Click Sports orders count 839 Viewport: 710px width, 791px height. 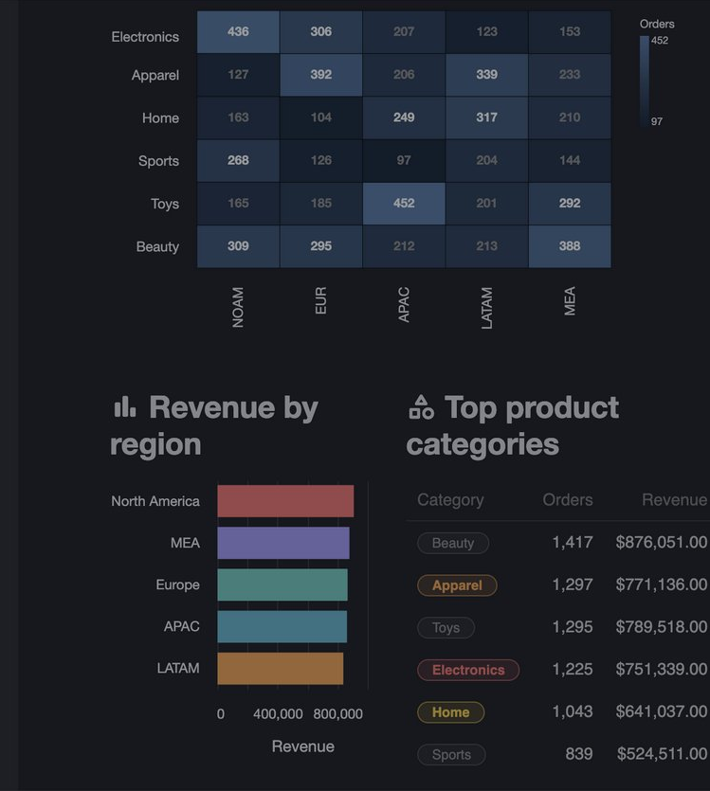(x=579, y=754)
